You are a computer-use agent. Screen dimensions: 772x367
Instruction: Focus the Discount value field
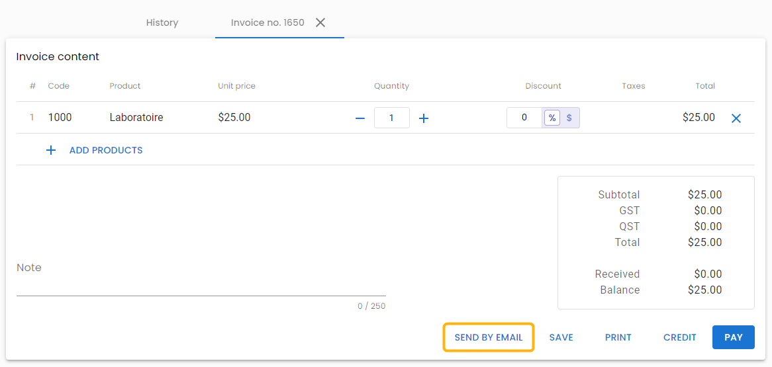pyautogui.click(x=524, y=118)
